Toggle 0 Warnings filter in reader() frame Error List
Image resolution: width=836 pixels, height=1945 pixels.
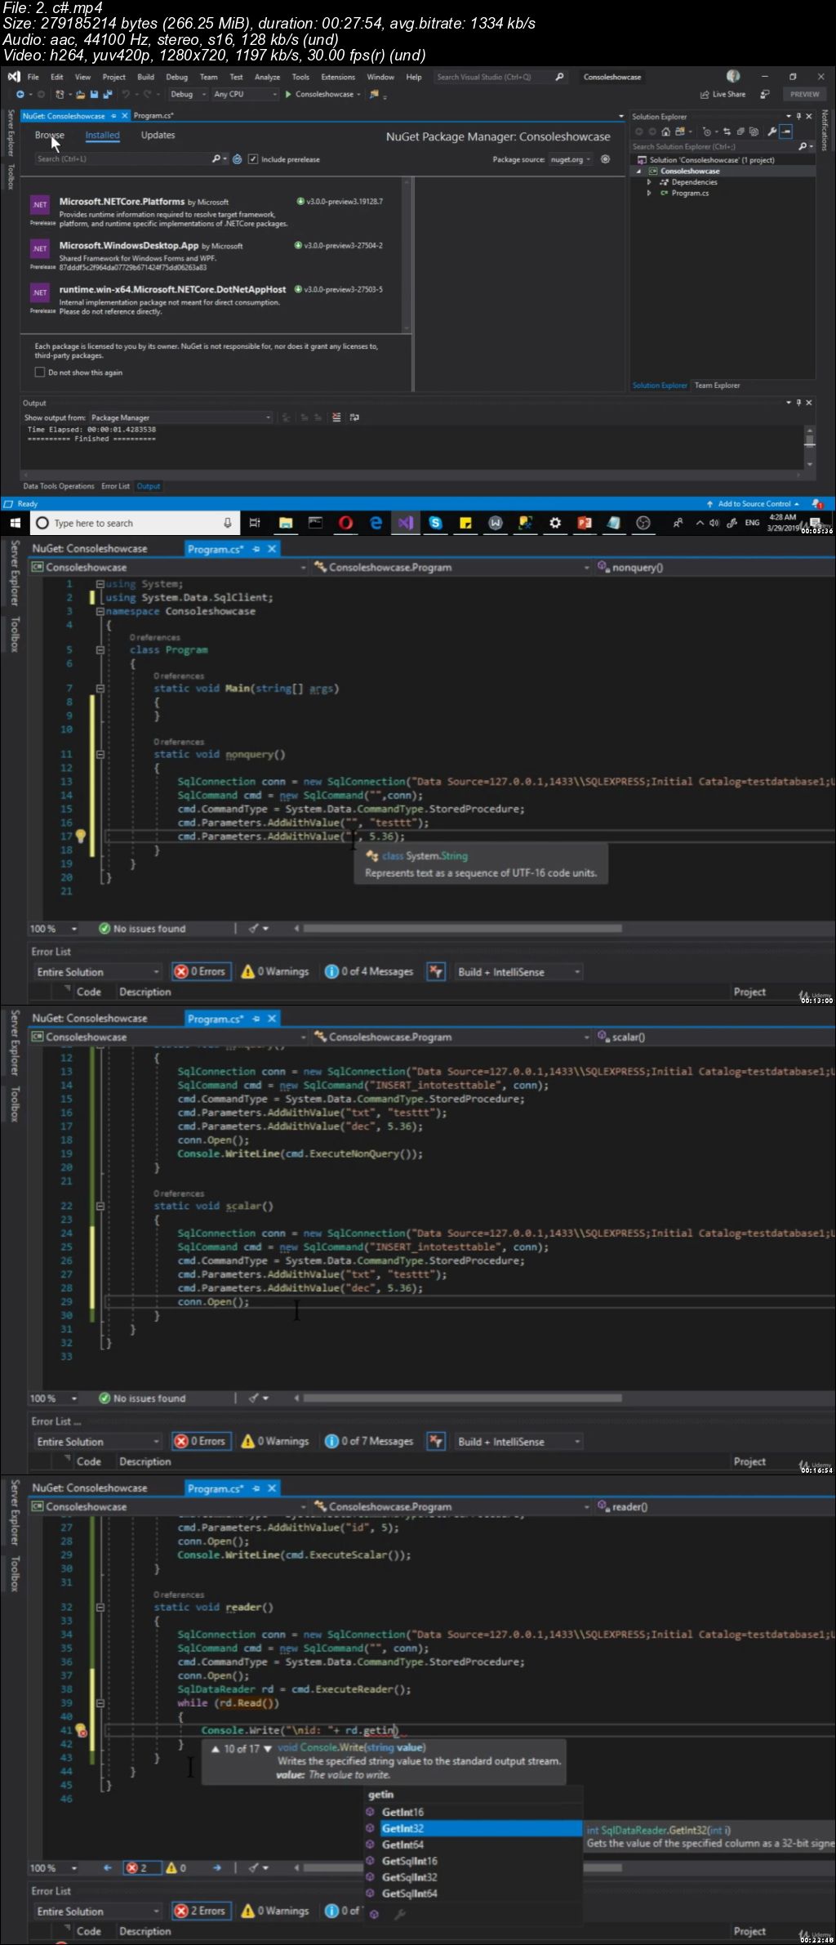click(275, 1911)
